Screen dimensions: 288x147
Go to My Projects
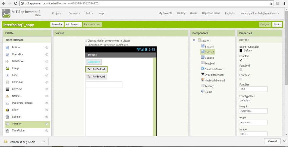165,13
